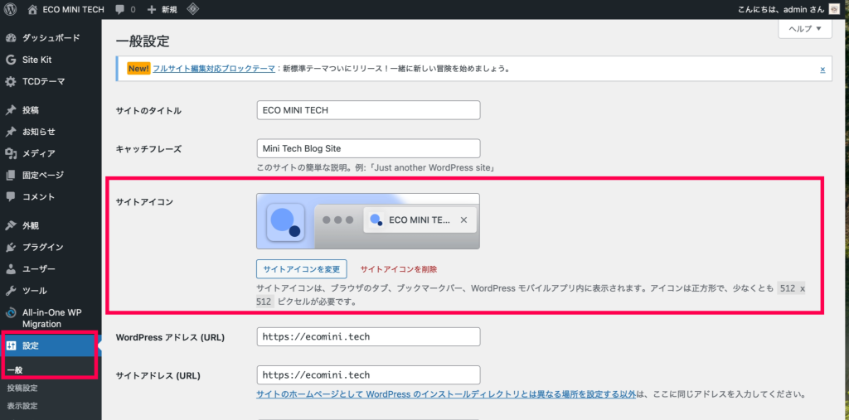This screenshot has height=420, width=849.
Task: Click サイトアイコンを削除 link
Action: pos(398,269)
